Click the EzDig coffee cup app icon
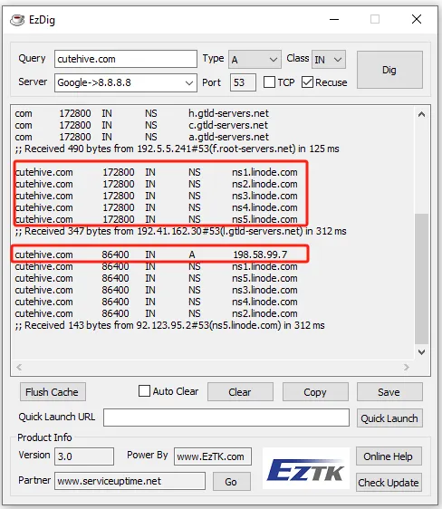Screen dimensions: 442x509 point(17,20)
